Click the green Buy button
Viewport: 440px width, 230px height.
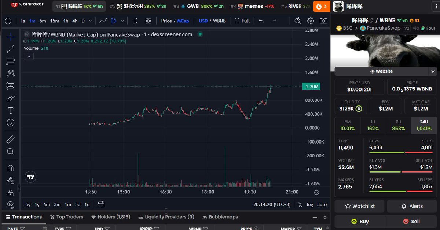pyautogui.click(x=360, y=222)
